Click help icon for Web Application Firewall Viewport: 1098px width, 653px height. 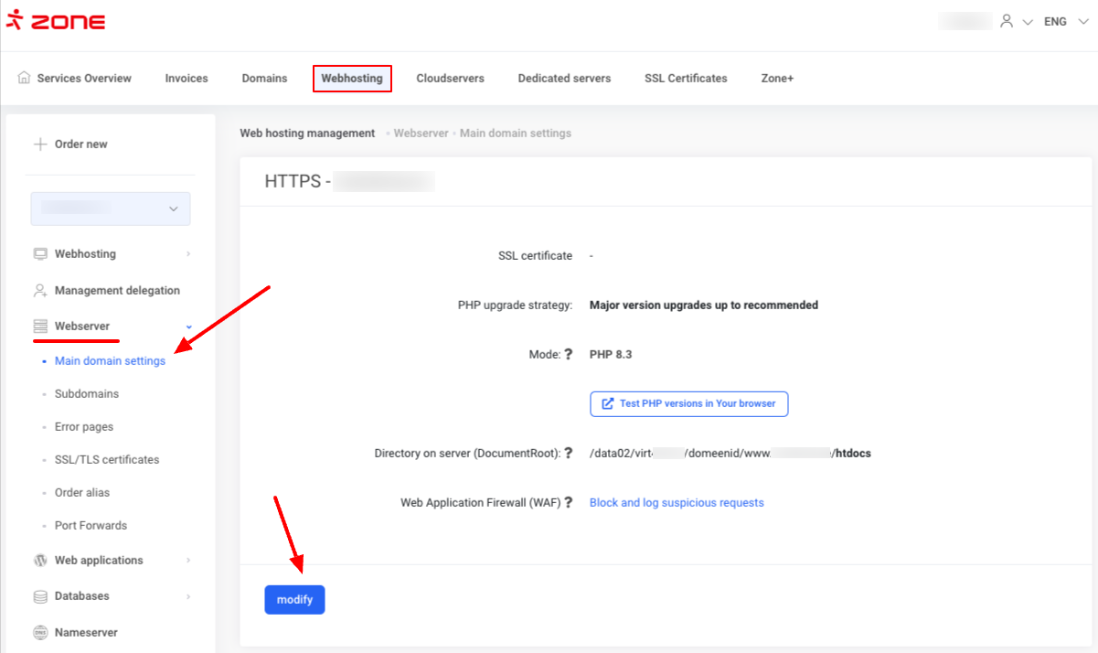568,502
